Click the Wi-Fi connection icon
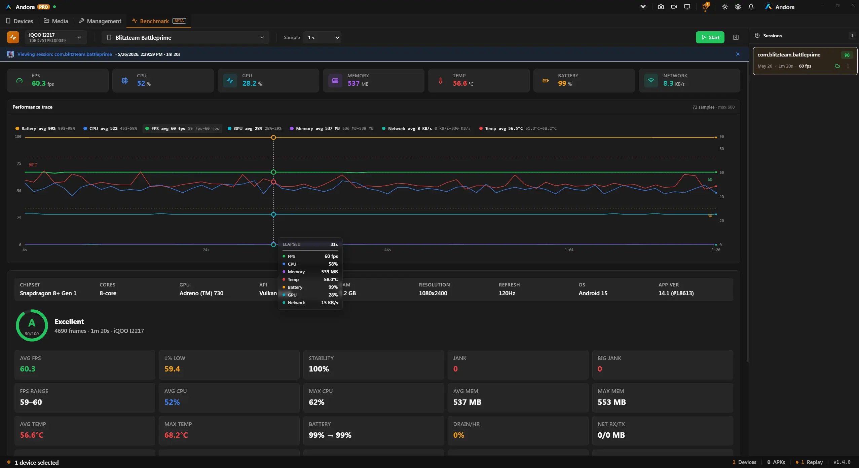 pos(643,7)
